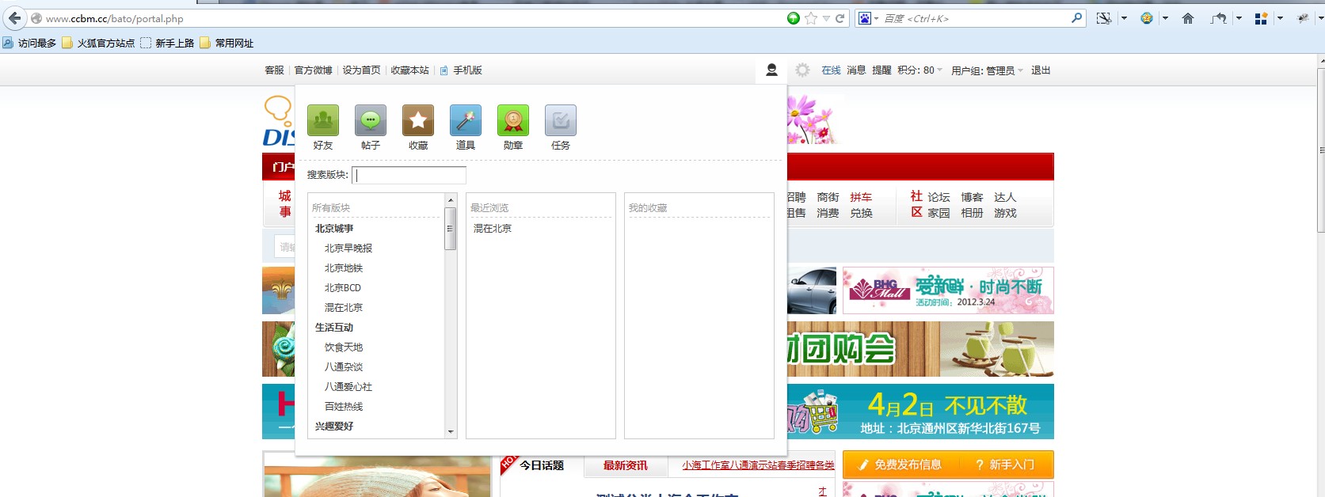1325x497 pixels.
Task: Click the browser back arrow button
Action: tap(14, 18)
